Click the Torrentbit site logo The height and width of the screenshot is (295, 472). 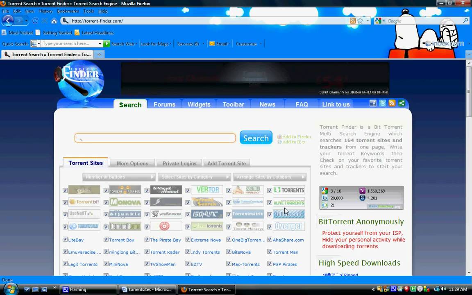pos(84,202)
